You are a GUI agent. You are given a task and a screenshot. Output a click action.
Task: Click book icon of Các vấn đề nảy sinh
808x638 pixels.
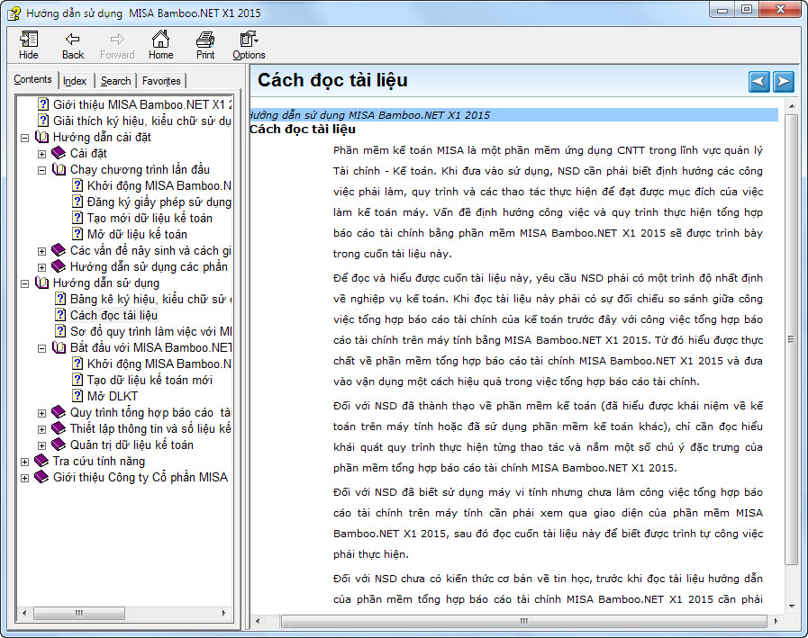pyautogui.click(x=59, y=250)
